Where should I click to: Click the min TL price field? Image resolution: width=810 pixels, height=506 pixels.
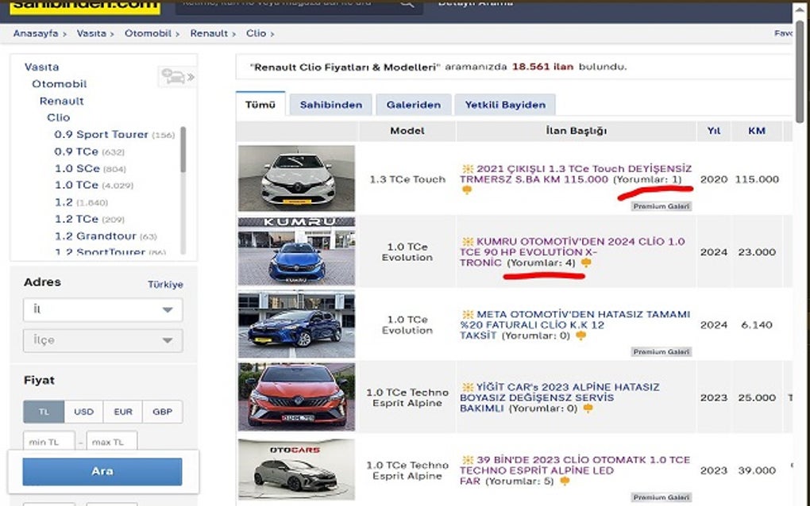pos(48,441)
